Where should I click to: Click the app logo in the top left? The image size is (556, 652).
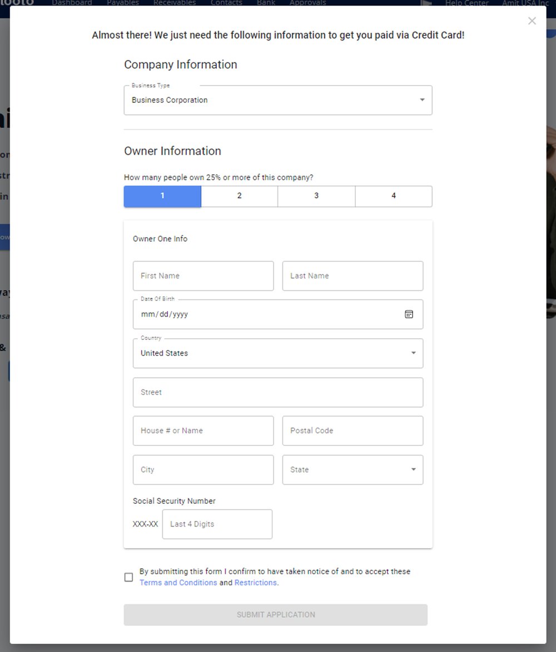click(17, 3)
